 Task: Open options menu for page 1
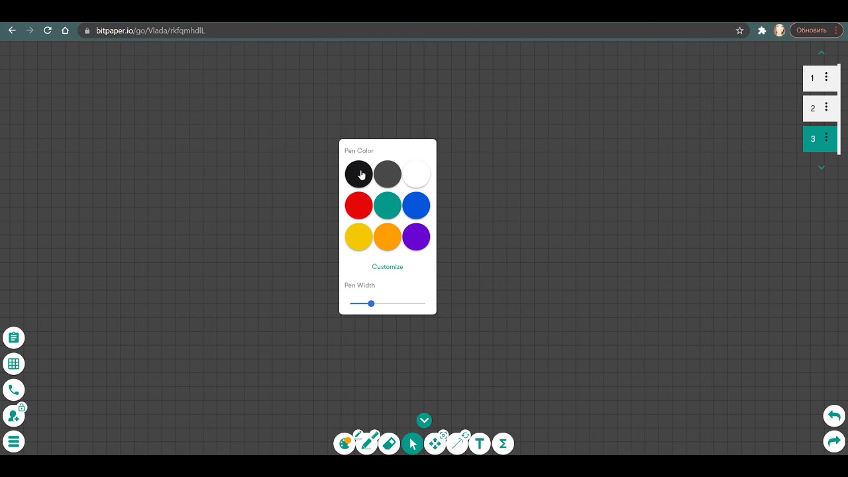click(826, 78)
